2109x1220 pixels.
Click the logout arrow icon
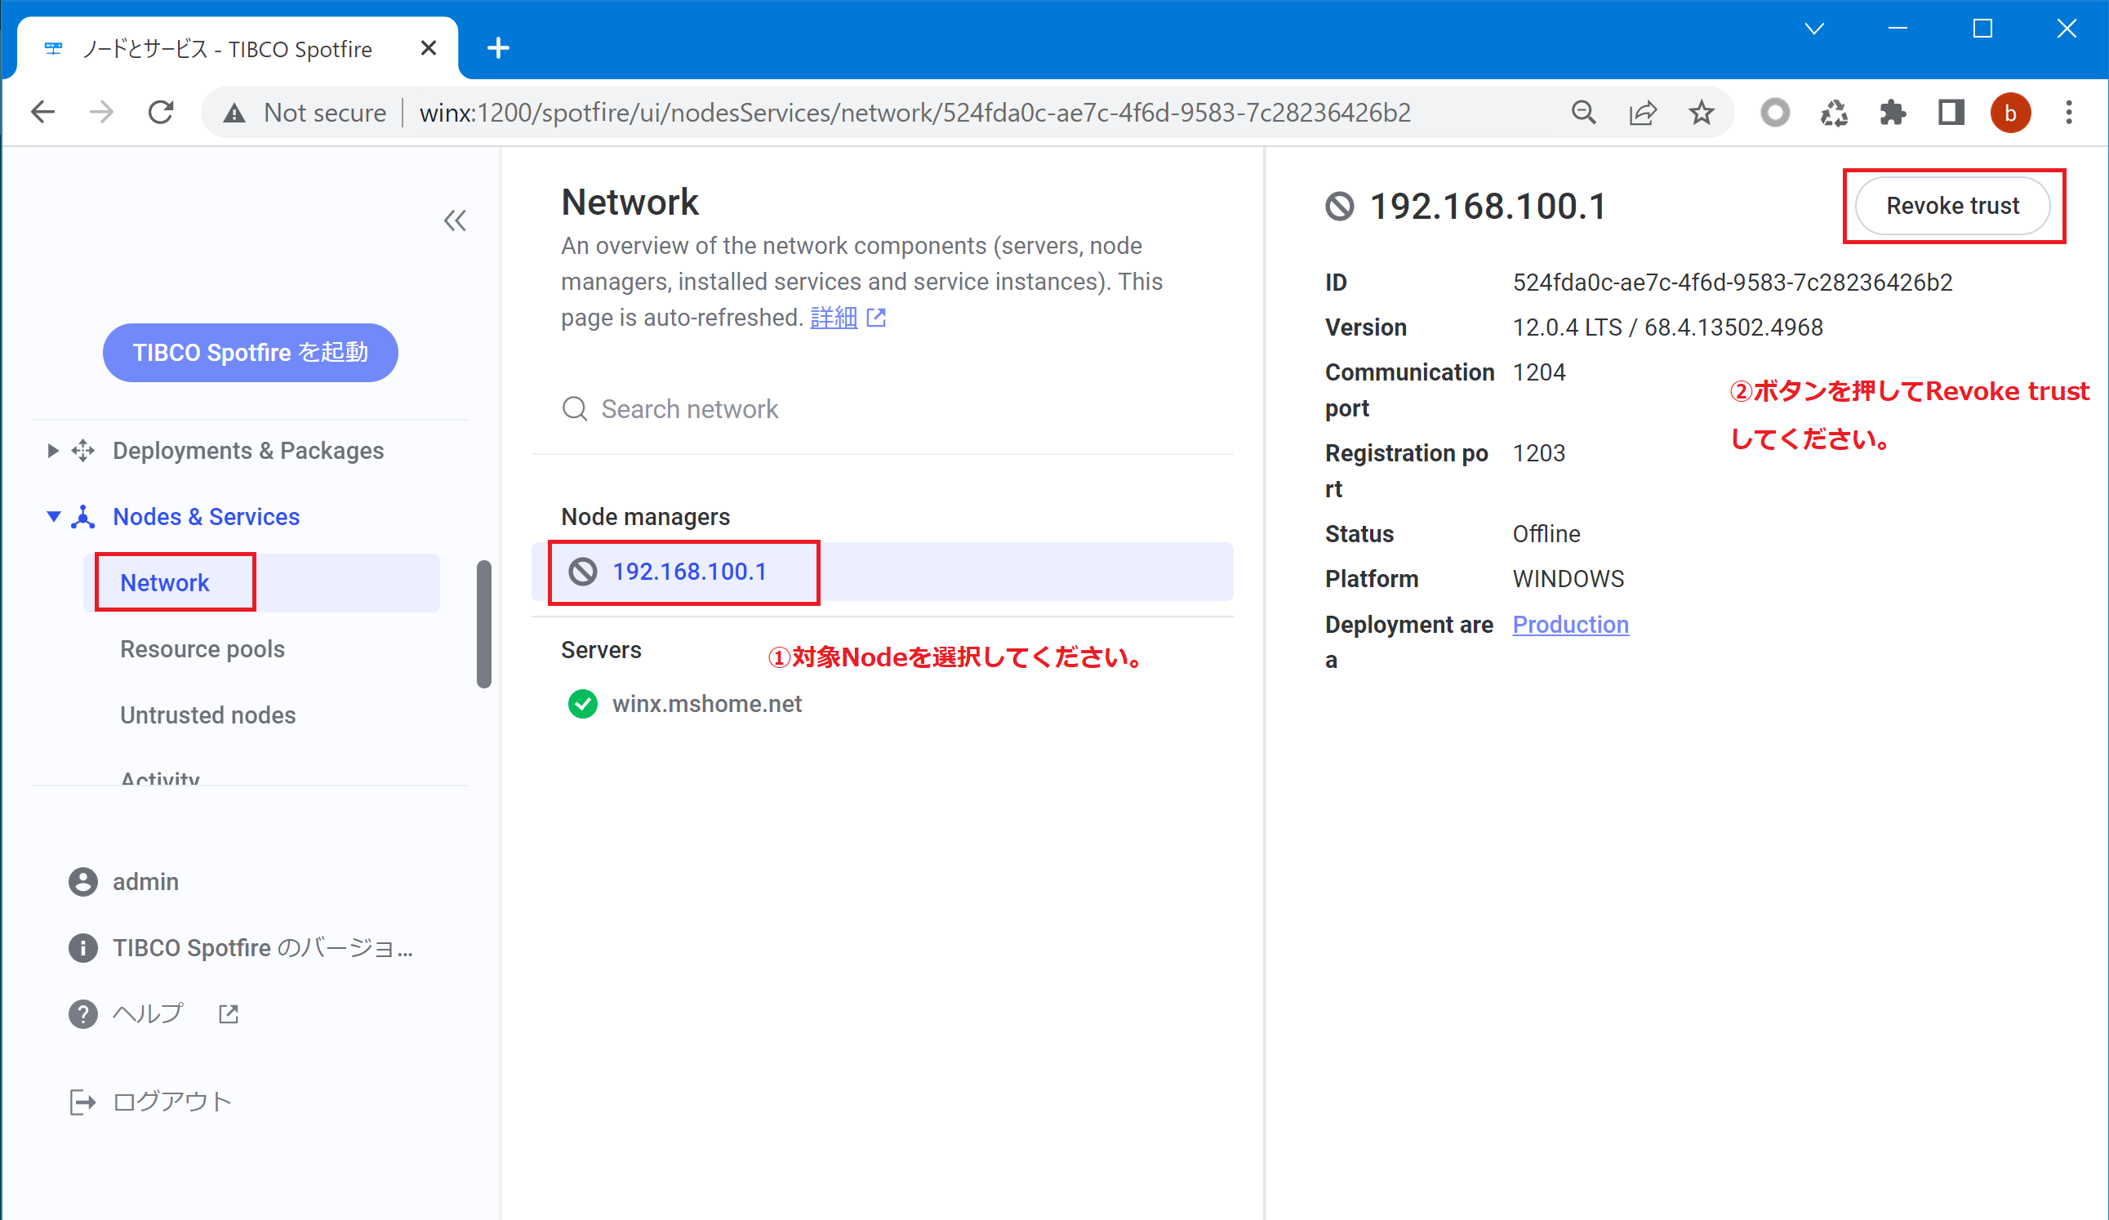[x=82, y=1102]
